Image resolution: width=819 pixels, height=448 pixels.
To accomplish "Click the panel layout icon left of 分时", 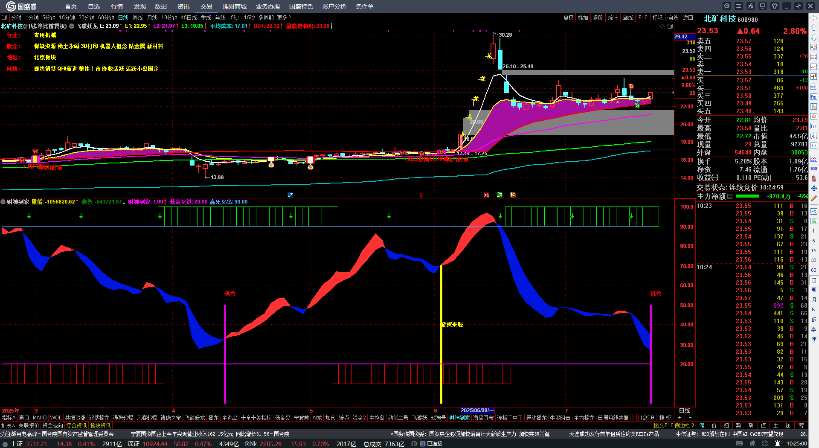I will 4,17.
